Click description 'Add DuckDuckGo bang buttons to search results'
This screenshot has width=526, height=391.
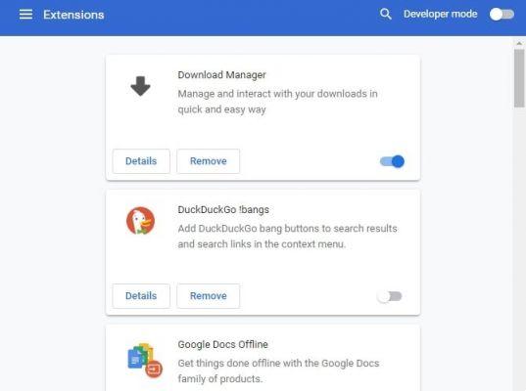(x=287, y=236)
